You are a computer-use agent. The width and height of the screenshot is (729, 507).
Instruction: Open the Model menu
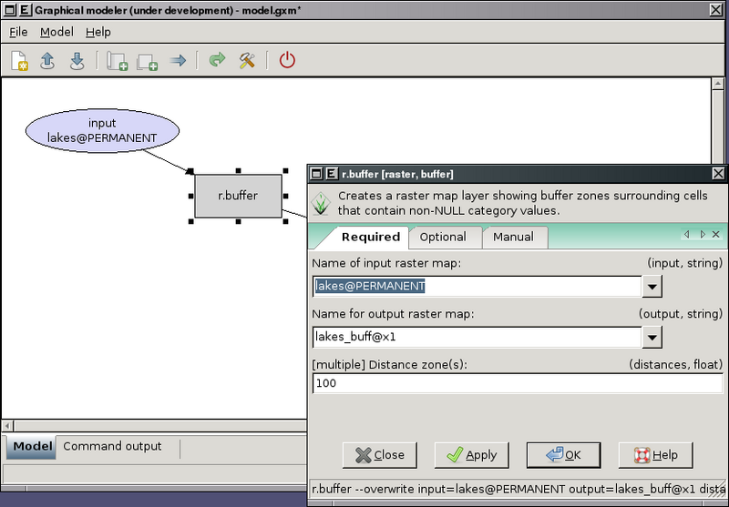tap(56, 32)
